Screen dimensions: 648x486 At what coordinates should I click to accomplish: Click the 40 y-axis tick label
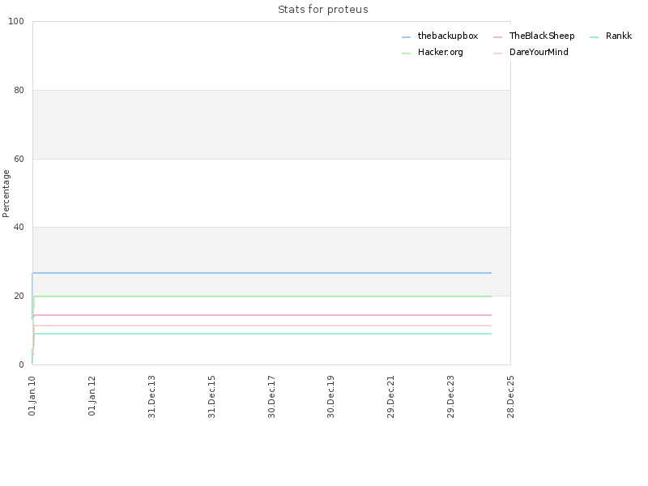[x=19, y=227]
